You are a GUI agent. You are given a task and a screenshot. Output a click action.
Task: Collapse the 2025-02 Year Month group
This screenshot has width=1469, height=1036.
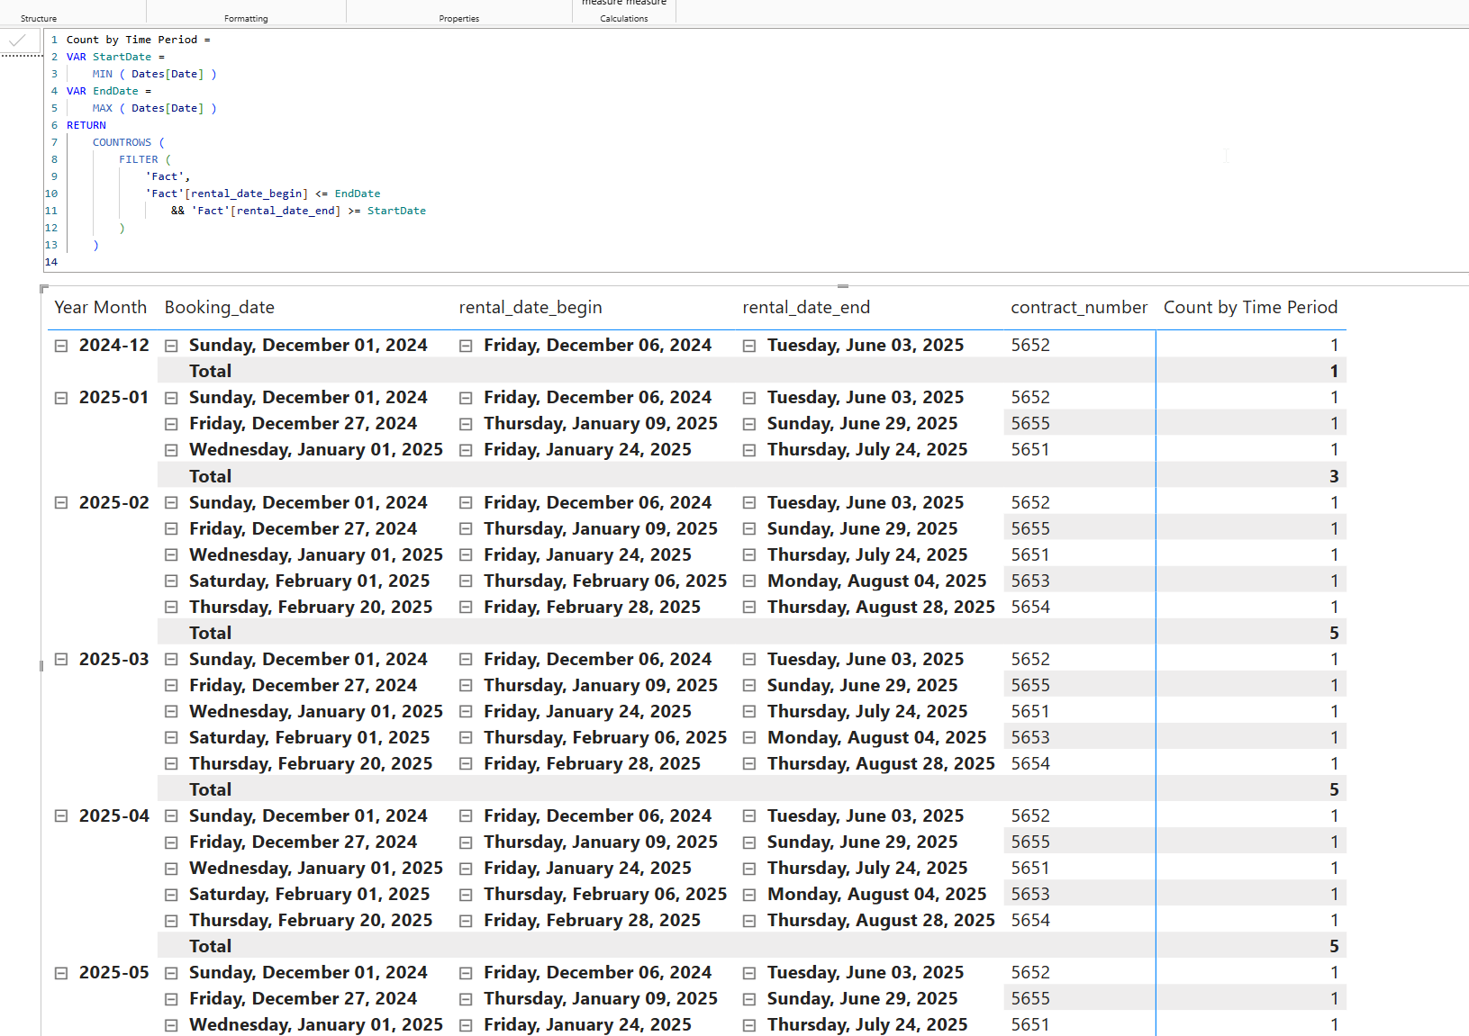point(61,503)
